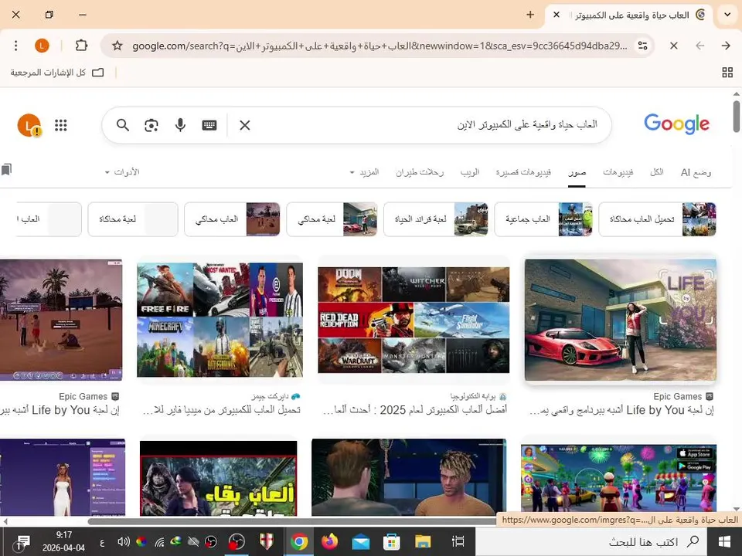Open Windows Start menu
This screenshot has height=556, width=742.
724,542
